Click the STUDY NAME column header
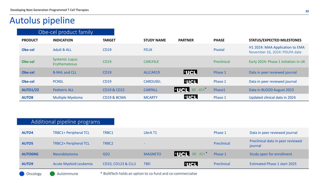 pyautogui.click(x=155, y=40)
